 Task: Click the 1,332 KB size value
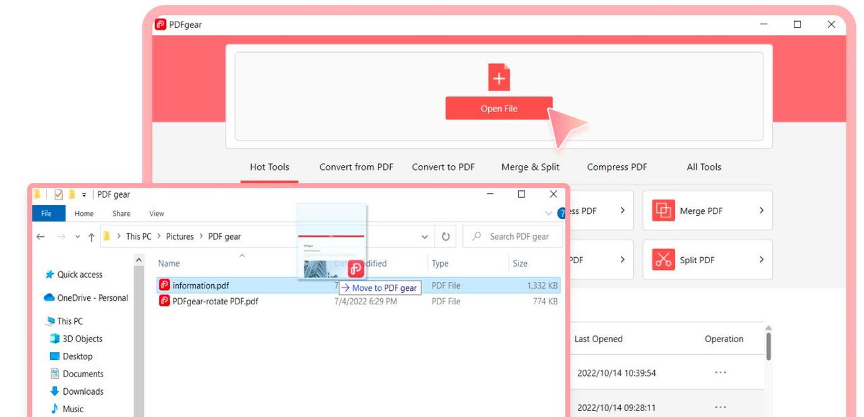tap(542, 285)
